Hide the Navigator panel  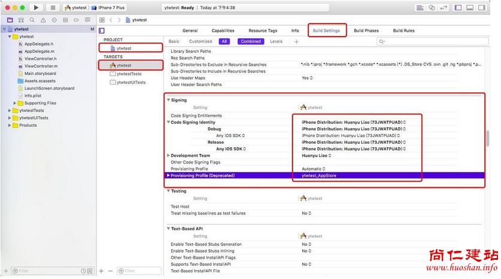(458, 8)
